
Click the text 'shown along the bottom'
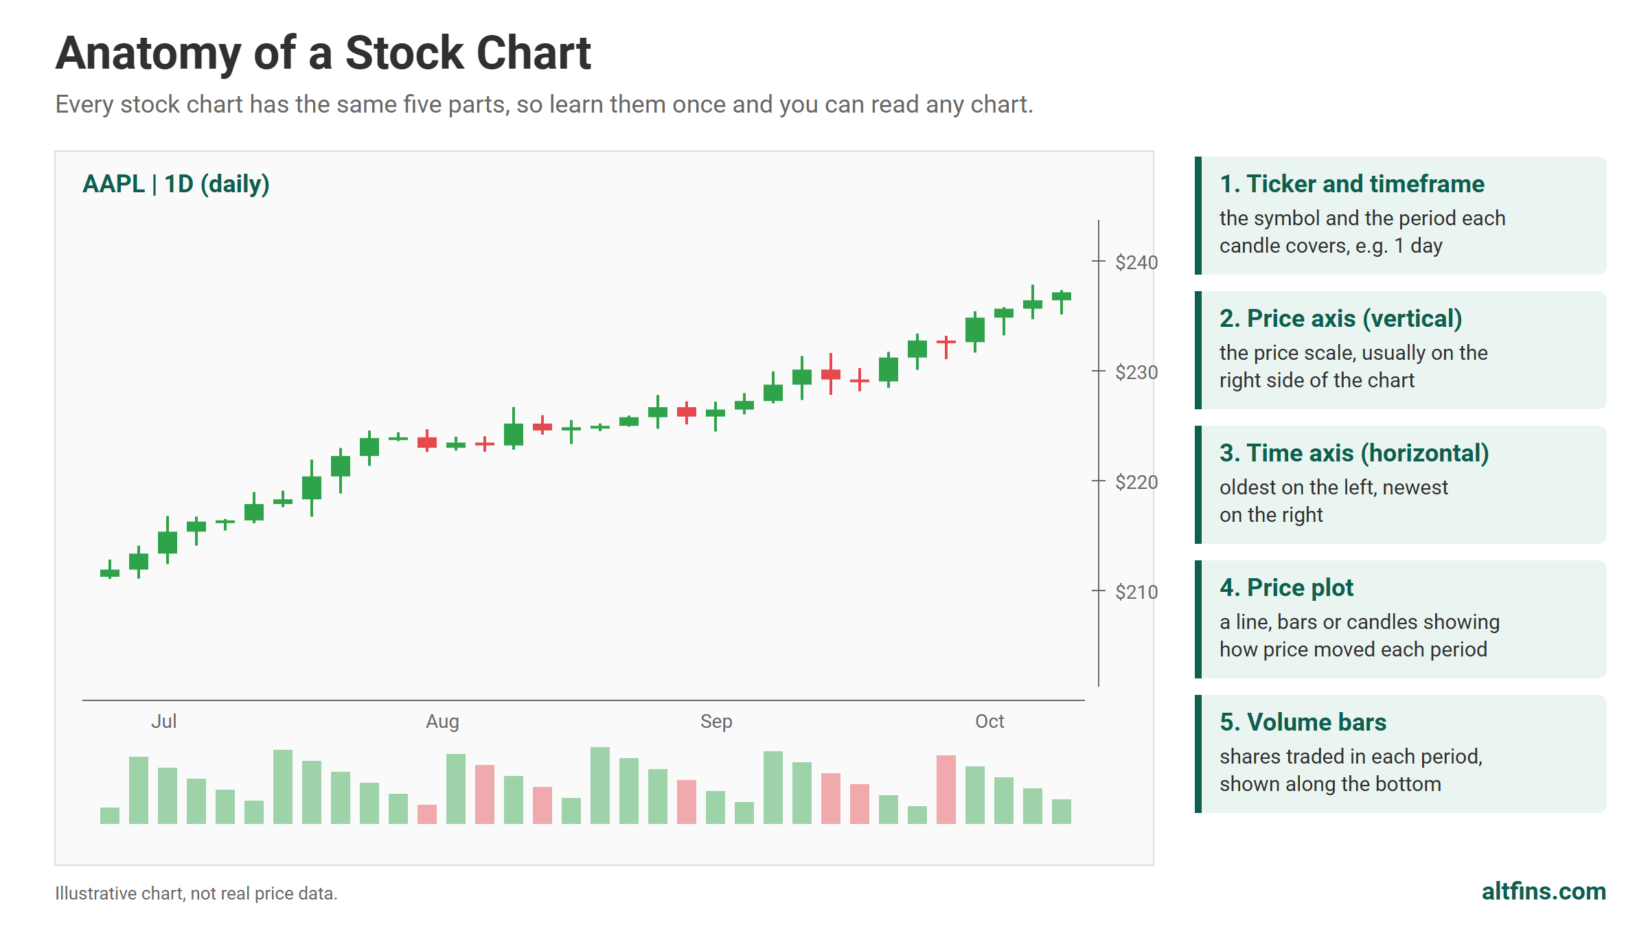point(1330,784)
